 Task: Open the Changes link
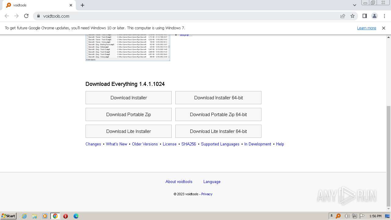pos(93,144)
